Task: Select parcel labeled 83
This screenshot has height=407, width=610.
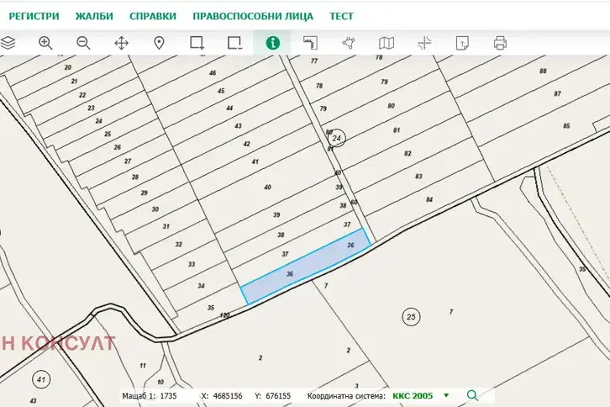Action: click(x=418, y=177)
